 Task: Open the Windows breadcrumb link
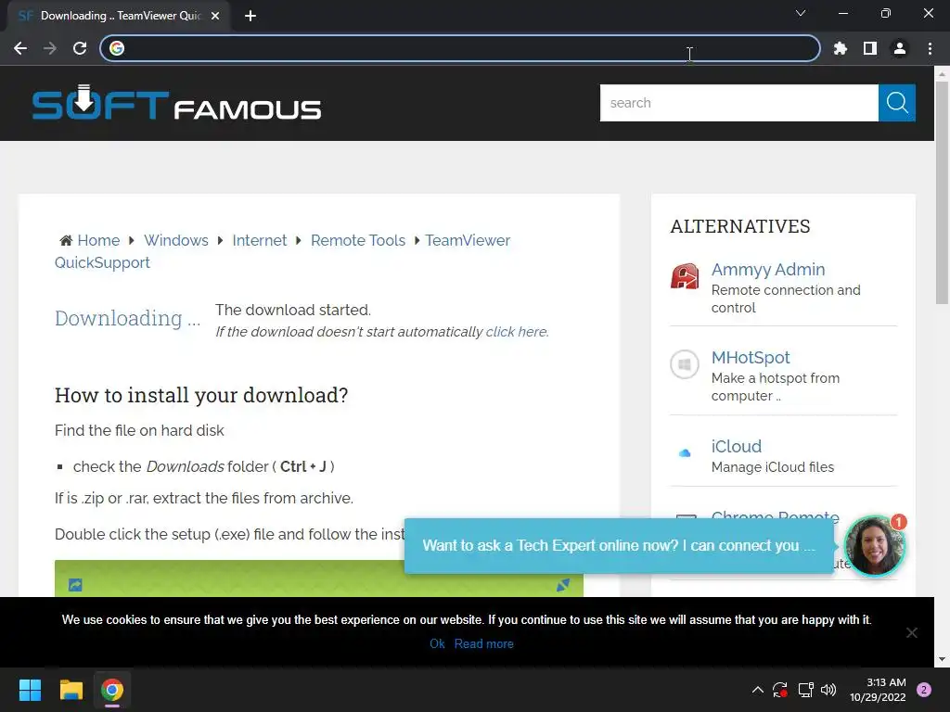click(x=175, y=240)
